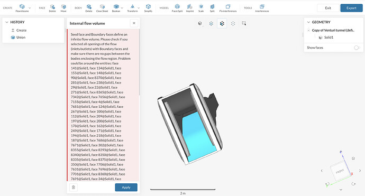Click the Face Delete tool
Image resolution: width=365 pixels, height=196 pixels.
click(x=52, y=8)
